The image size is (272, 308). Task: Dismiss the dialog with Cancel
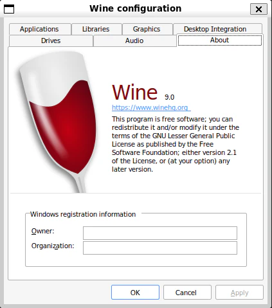(x=187, y=293)
